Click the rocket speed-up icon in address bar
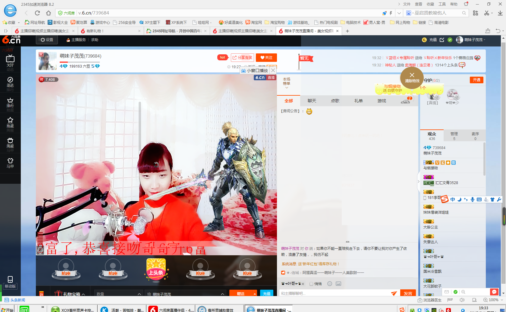 (384, 13)
